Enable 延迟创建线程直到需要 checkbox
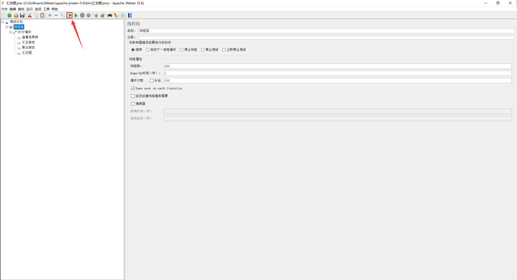This screenshot has width=517, height=280. (133, 96)
